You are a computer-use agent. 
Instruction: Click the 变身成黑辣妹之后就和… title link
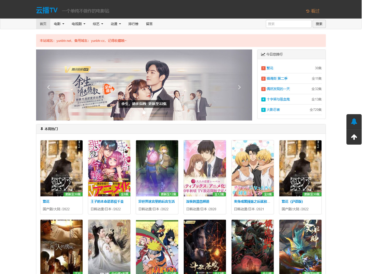click(x=252, y=201)
